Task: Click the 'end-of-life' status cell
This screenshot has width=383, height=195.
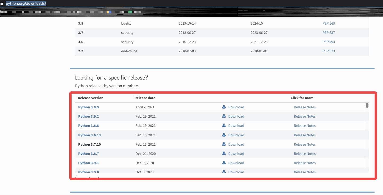Action: (x=129, y=51)
